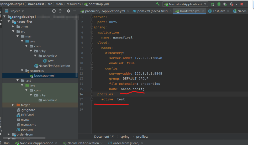Click the green Rerun icon in toolbar
This screenshot has height=145, width=254.
[213, 4]
